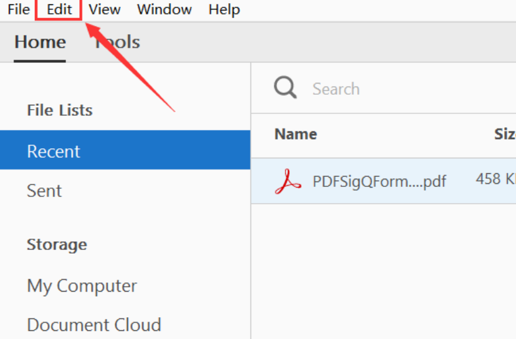Open the Window menu

165,10
